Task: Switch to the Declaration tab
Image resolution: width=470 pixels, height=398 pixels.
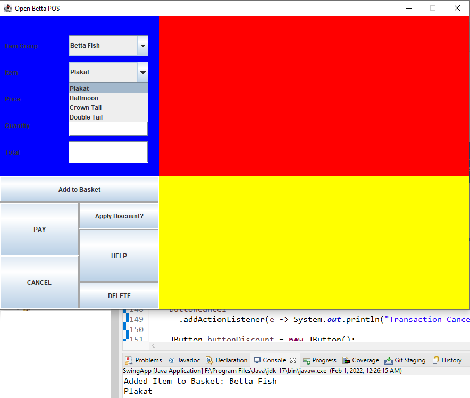Action: 226,360
